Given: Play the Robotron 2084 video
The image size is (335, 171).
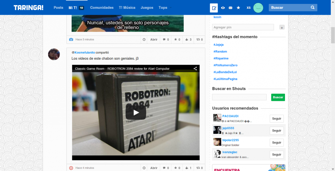Looking at the screenshot, I should click(x=136, y=113).
